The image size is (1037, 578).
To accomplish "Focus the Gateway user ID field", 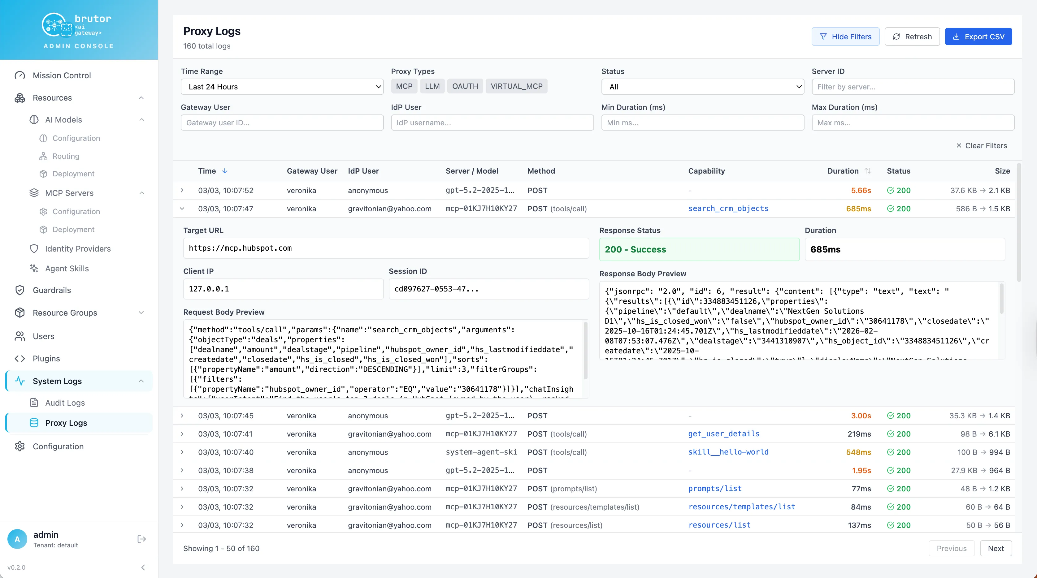I will [x=282, y=123].
